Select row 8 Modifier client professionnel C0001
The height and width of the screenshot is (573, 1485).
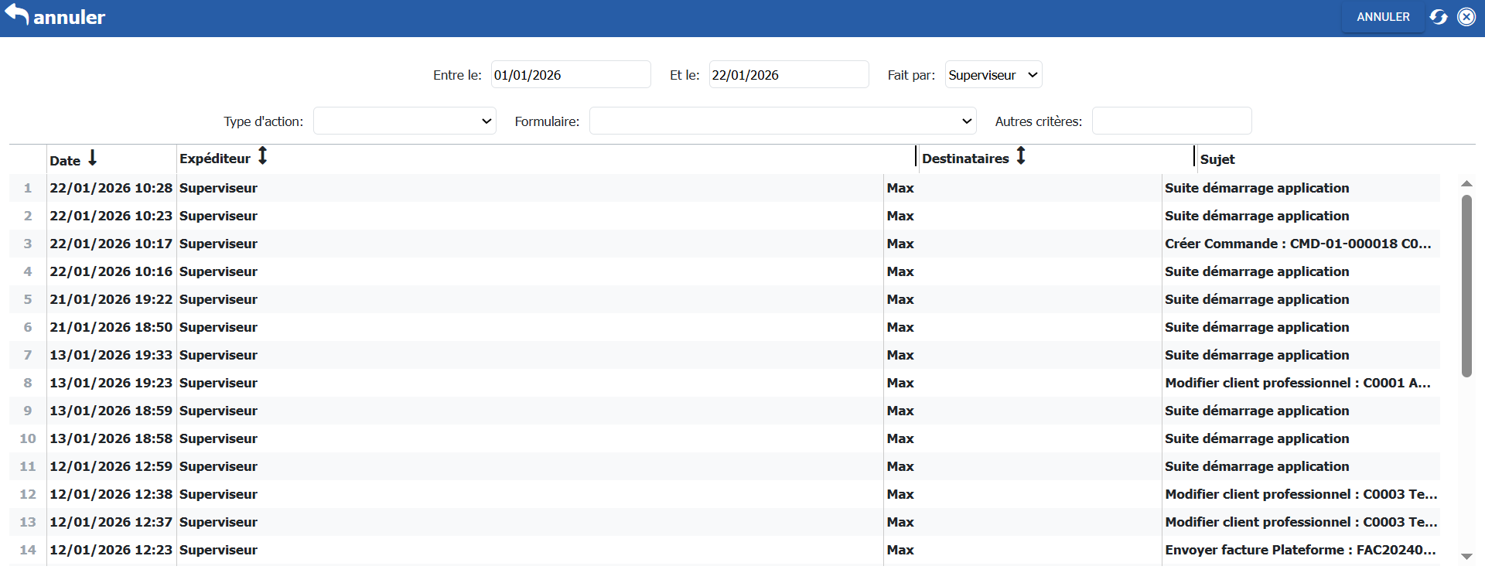1297,383
